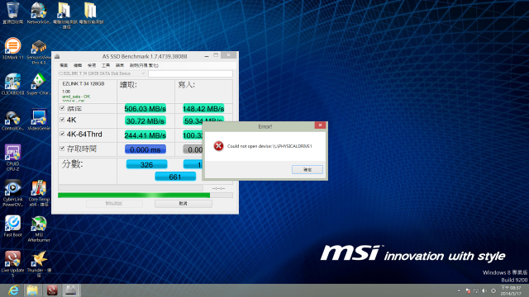Open the second menu in AS SSD menu bar
Screen dimensions: 529x297
(78, 65)
